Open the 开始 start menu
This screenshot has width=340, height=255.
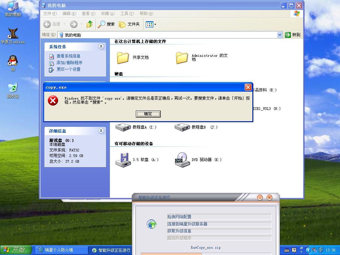[x=16, y=250]
